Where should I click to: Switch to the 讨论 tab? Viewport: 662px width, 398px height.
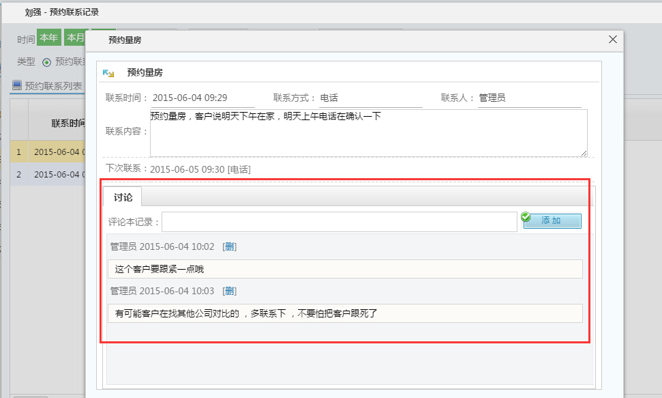click(x=123, y=198)
